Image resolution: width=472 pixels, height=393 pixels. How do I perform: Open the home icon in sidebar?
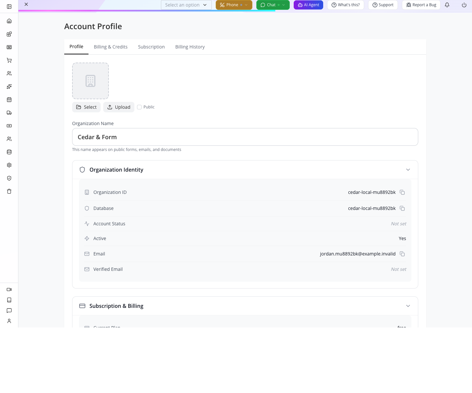[9, 21]
